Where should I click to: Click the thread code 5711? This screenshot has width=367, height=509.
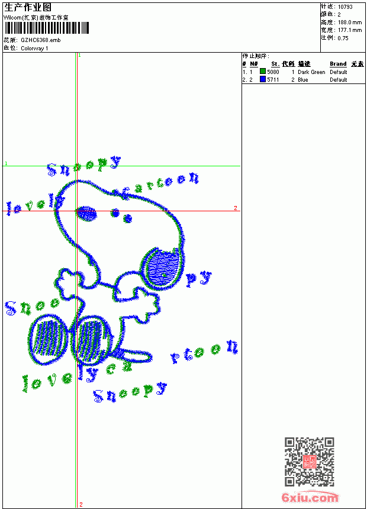[273, 79]
